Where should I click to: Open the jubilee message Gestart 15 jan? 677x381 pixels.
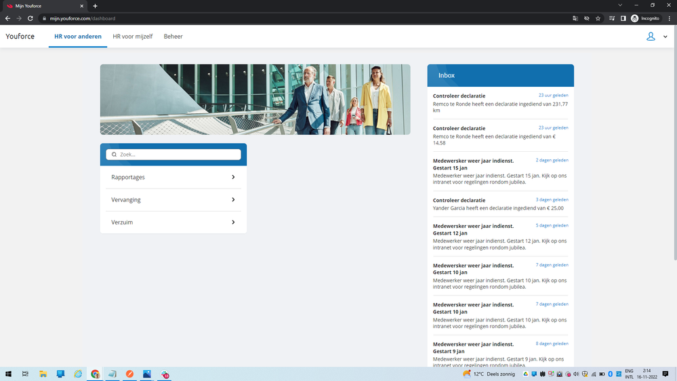click(500, 171)
